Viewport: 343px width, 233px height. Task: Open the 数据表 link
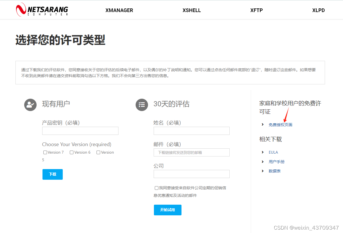pyautogui.click(x=275, y=171)
